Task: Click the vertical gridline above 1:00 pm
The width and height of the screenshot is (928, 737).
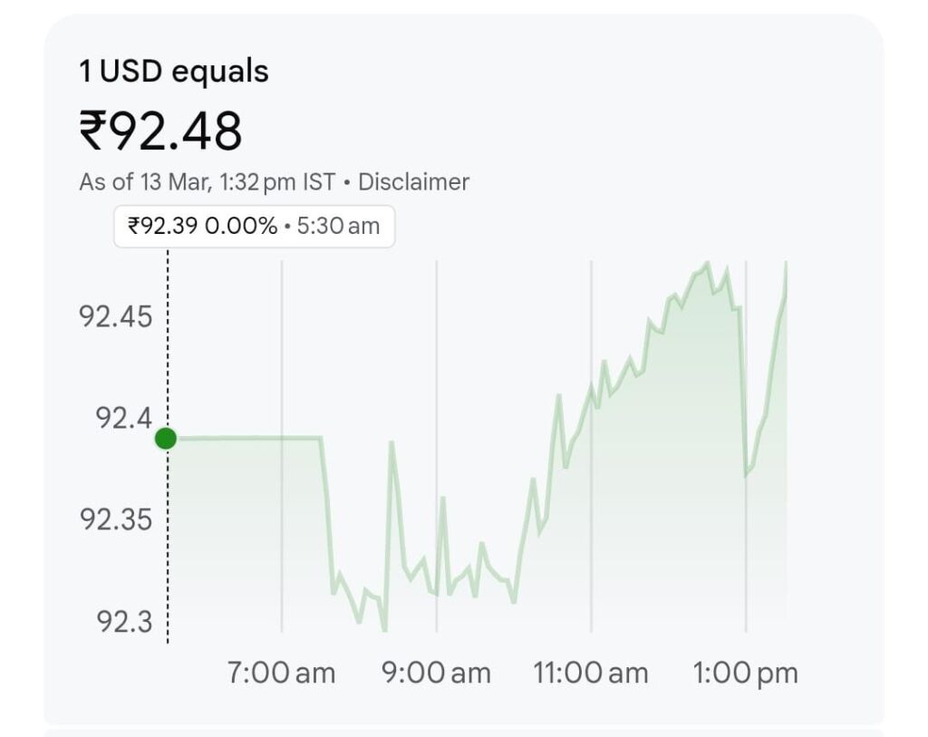Action: [746, 544]
